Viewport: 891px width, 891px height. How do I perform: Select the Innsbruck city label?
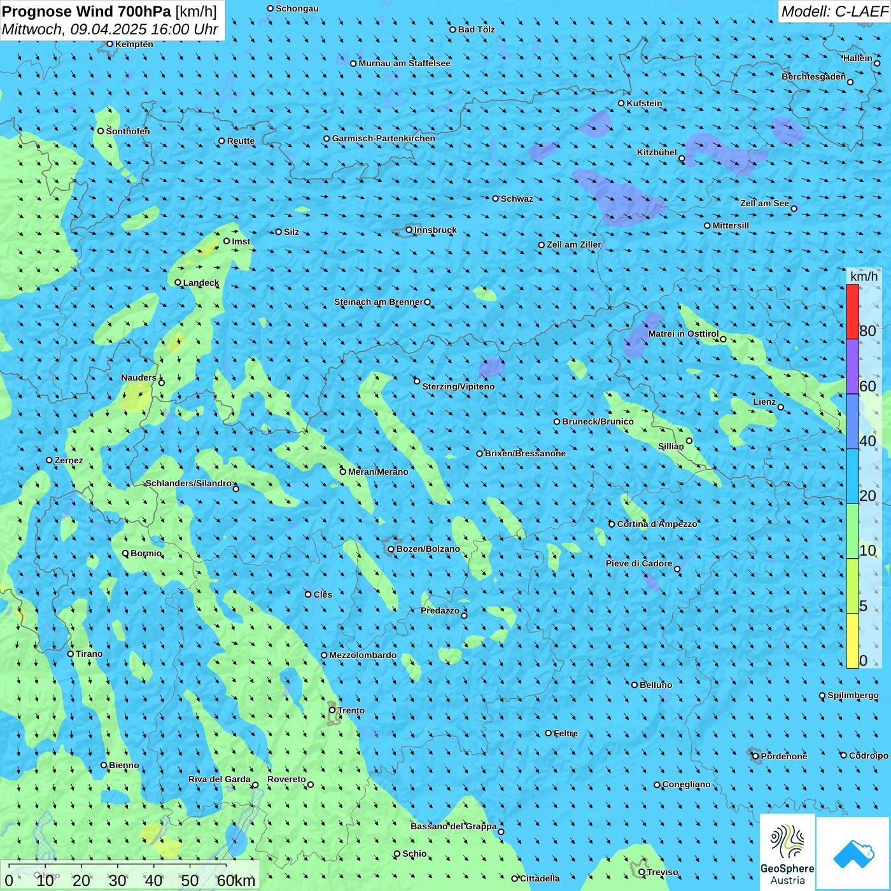coord(435,230)
